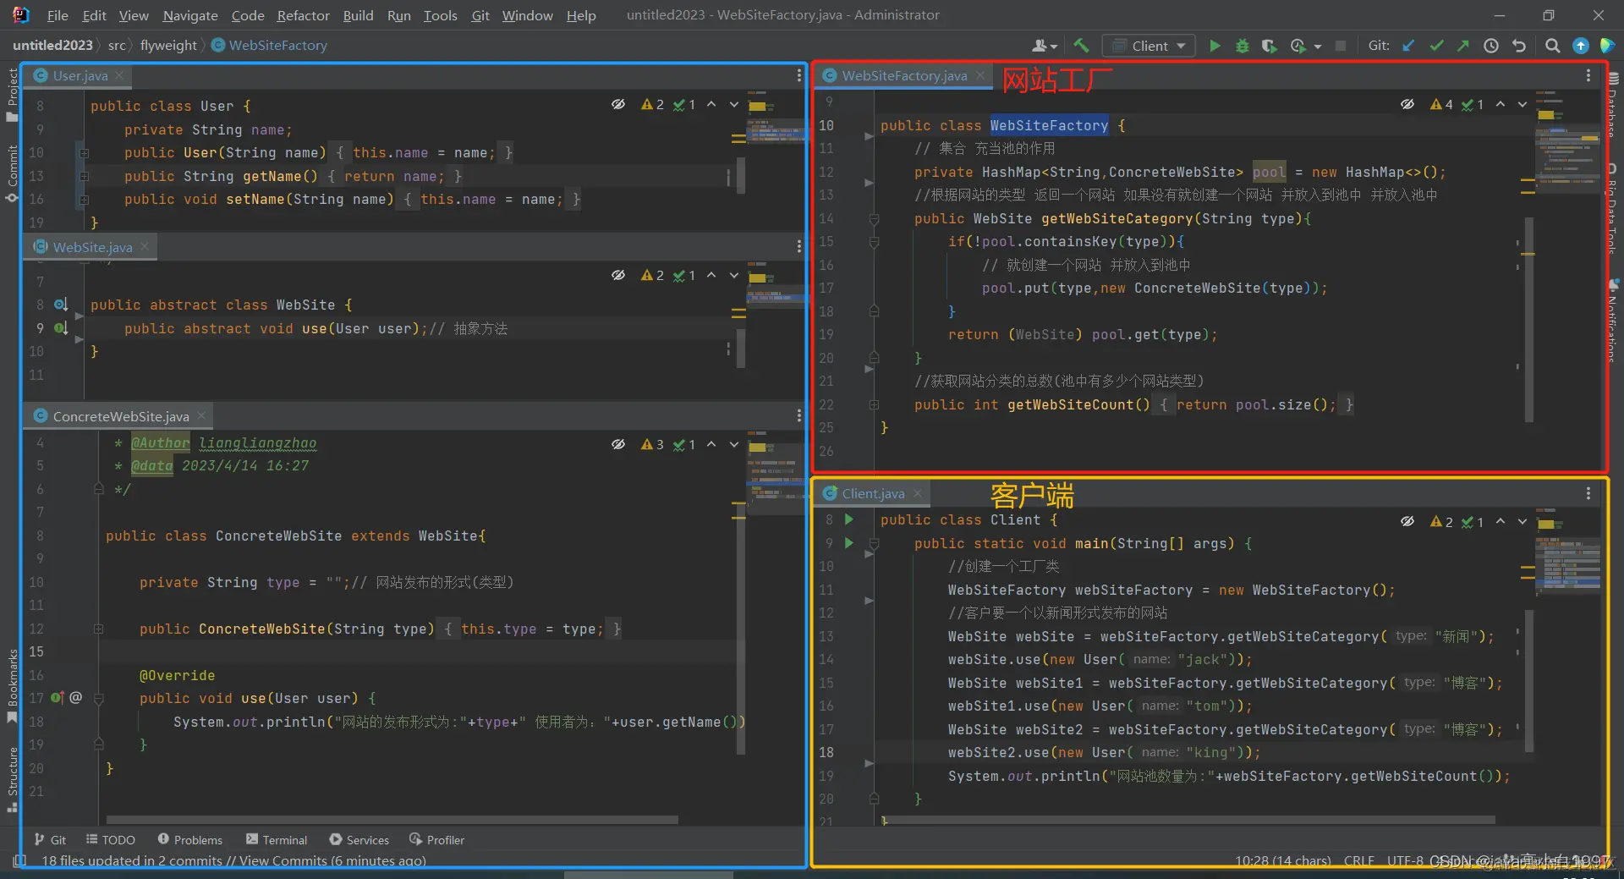Click ConcreteWebSite.java horizontal scrollbar

coord(392,820)
